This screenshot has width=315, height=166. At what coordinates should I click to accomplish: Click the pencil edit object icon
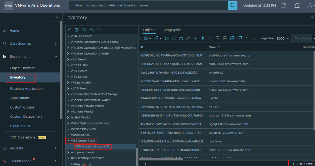(x=188, y=38)
